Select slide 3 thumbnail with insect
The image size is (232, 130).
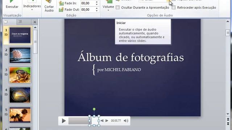(20, 75)
